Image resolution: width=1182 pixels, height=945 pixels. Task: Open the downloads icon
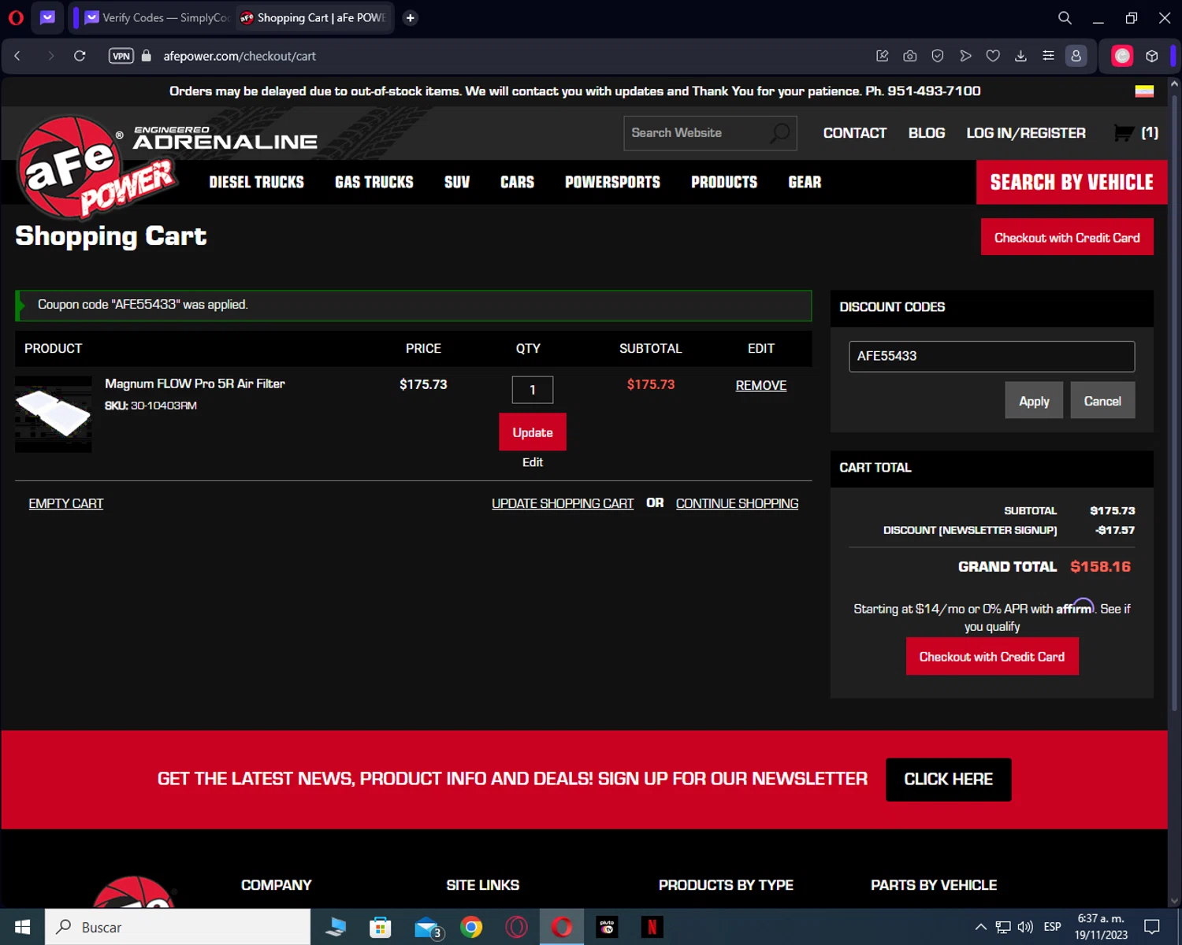1020,56
